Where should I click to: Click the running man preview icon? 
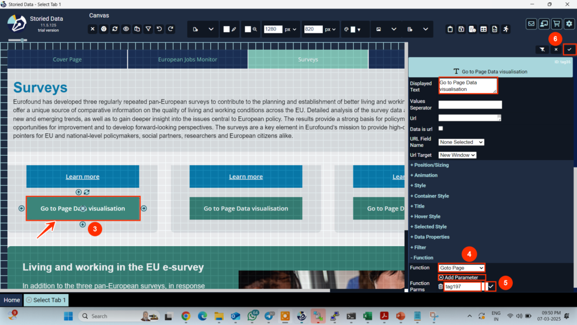505,29
